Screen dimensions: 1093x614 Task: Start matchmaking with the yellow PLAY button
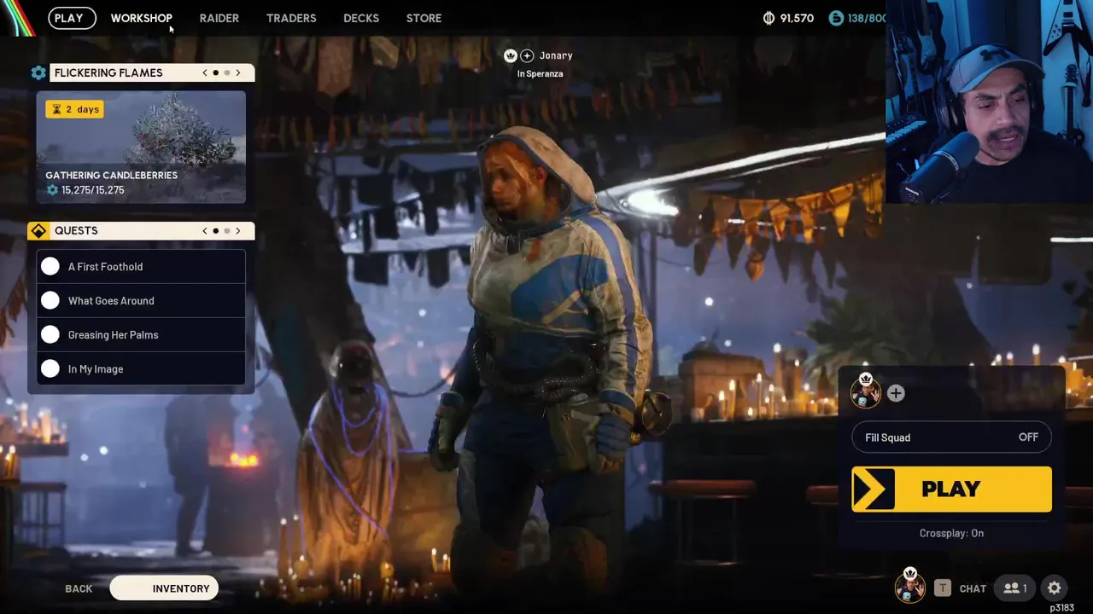pos(951,489)
